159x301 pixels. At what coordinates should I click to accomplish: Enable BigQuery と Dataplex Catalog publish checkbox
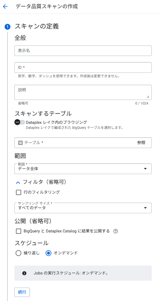pos(19,231)
